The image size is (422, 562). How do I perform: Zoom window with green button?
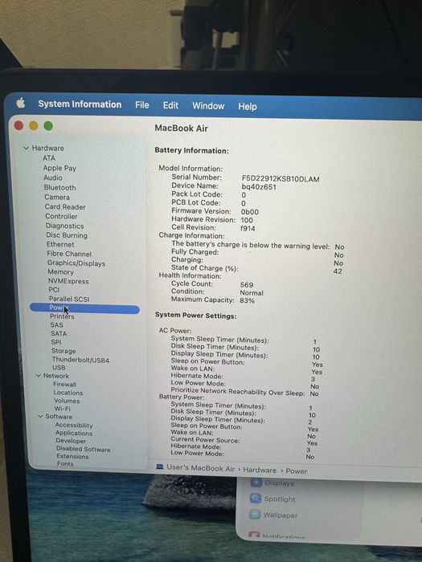point(48,126)
